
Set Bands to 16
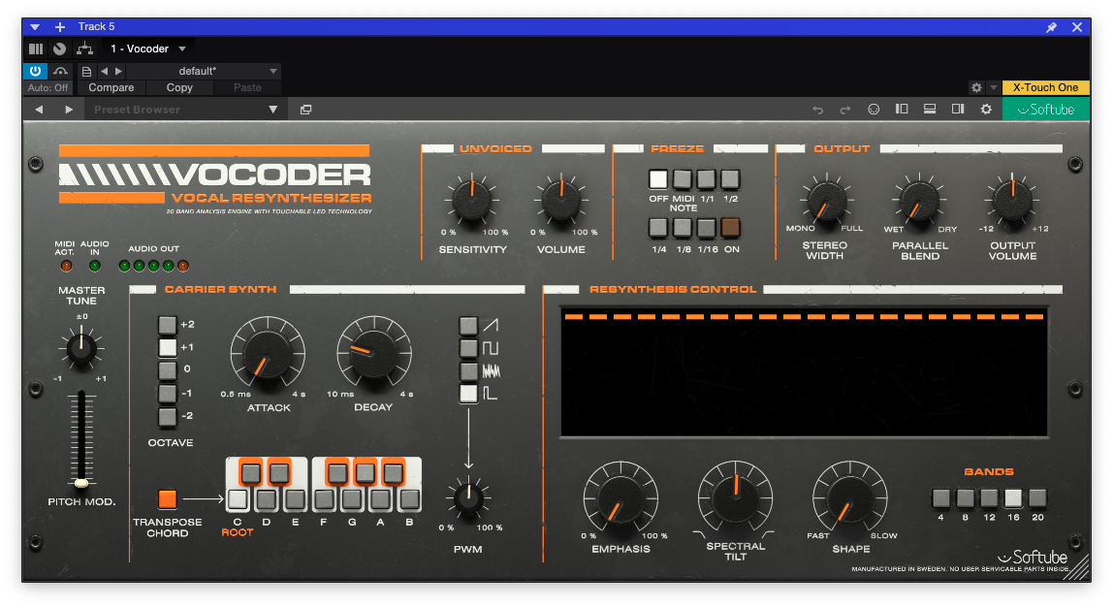pyautogui.click(x=1013, y=497)
